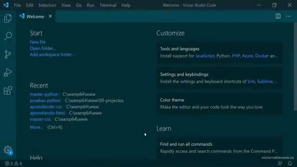Screen dimensions: 297x167
Task: Open the Search view in activity bar
Action: (8, 36)
